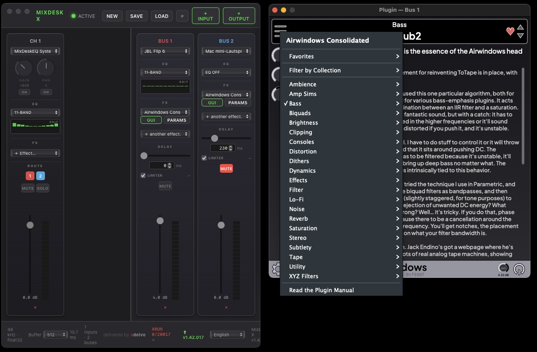
Task: Open the plugin hamburger menu icon
Action: (x=280, y=31)
